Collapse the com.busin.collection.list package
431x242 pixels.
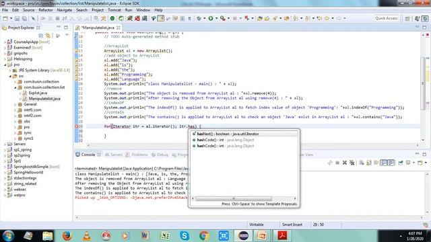(15, 87)
